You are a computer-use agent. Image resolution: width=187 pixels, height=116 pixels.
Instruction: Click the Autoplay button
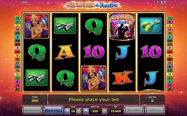(x=32, y=110)
